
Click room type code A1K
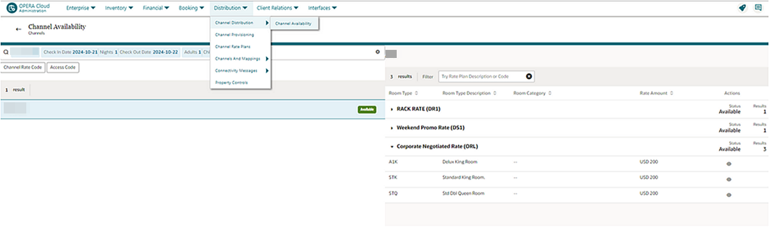pyautogui.click(x=393, y=162)
